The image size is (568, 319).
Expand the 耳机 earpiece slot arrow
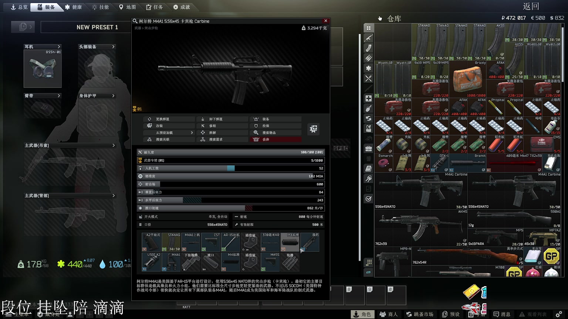[x=59, y=47]
